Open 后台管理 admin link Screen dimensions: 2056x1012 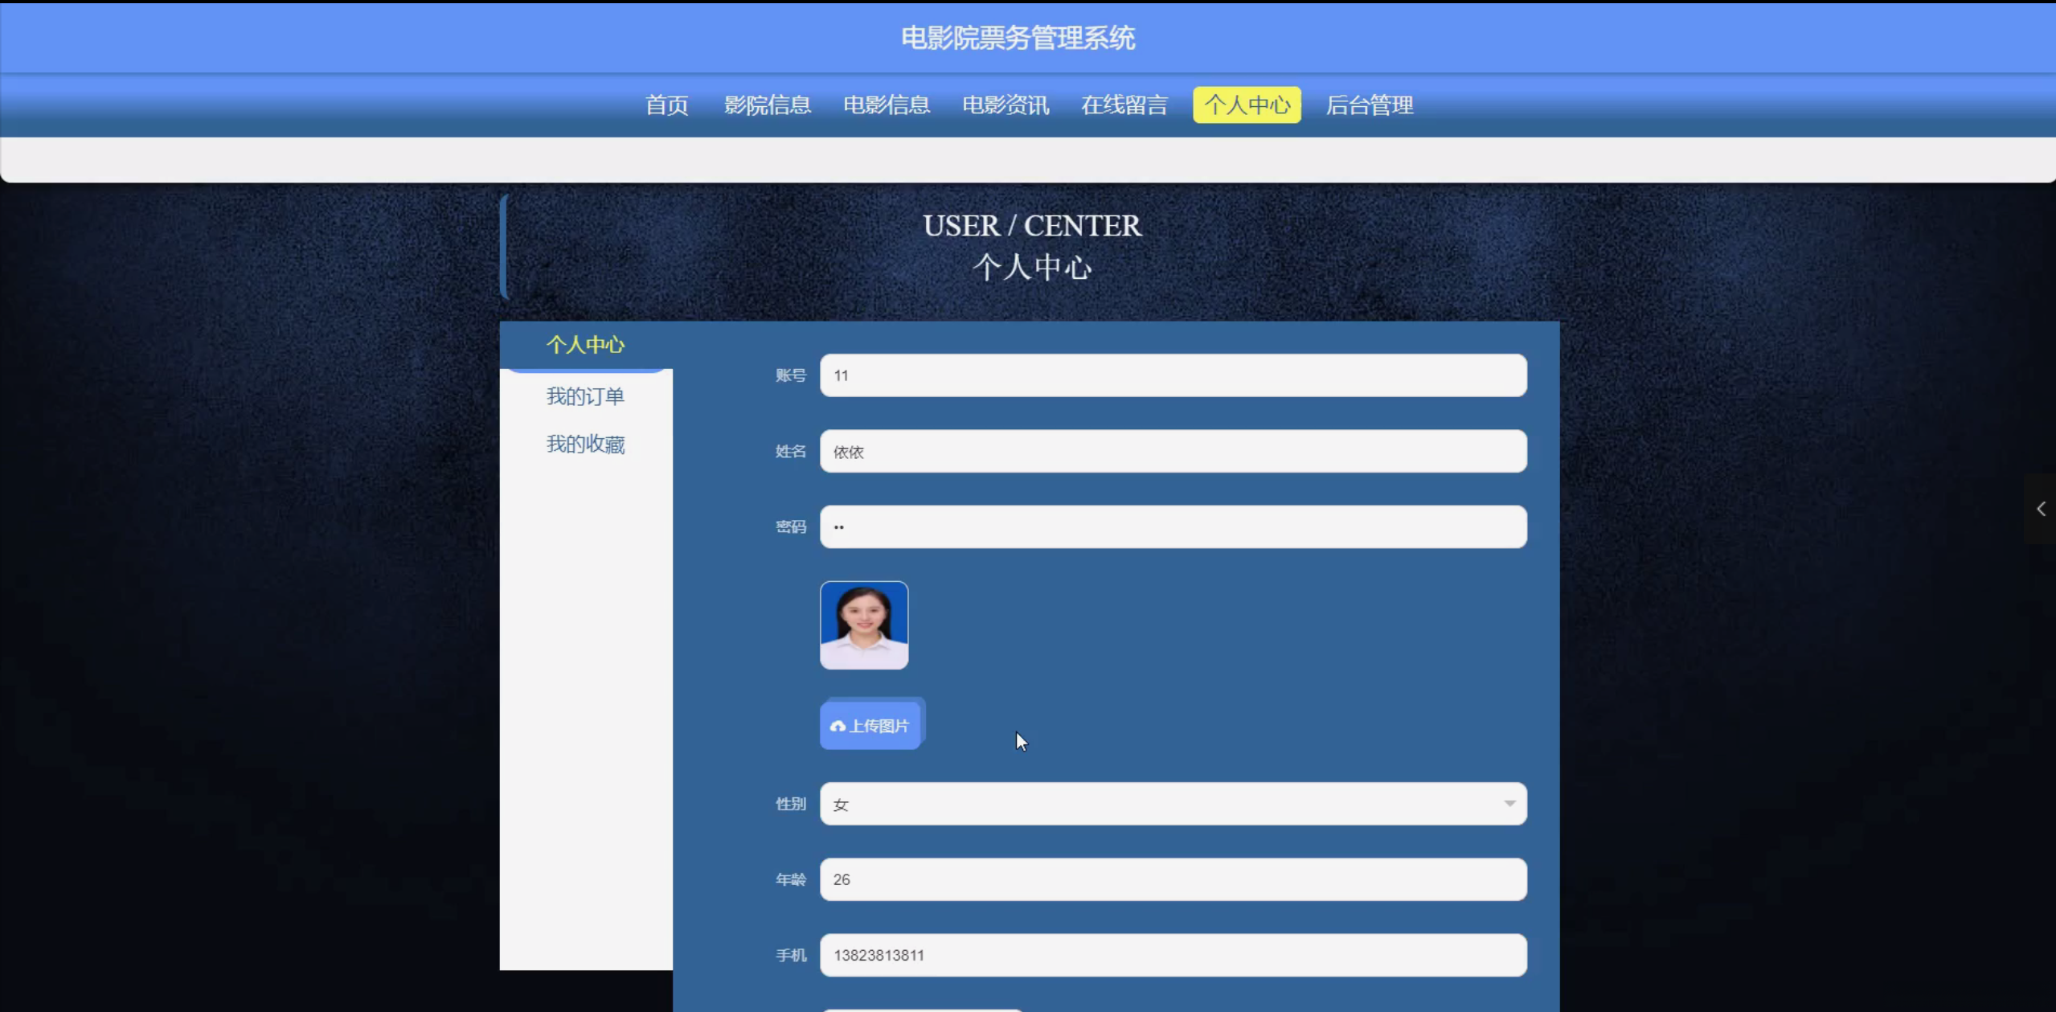pos(1369,105)
